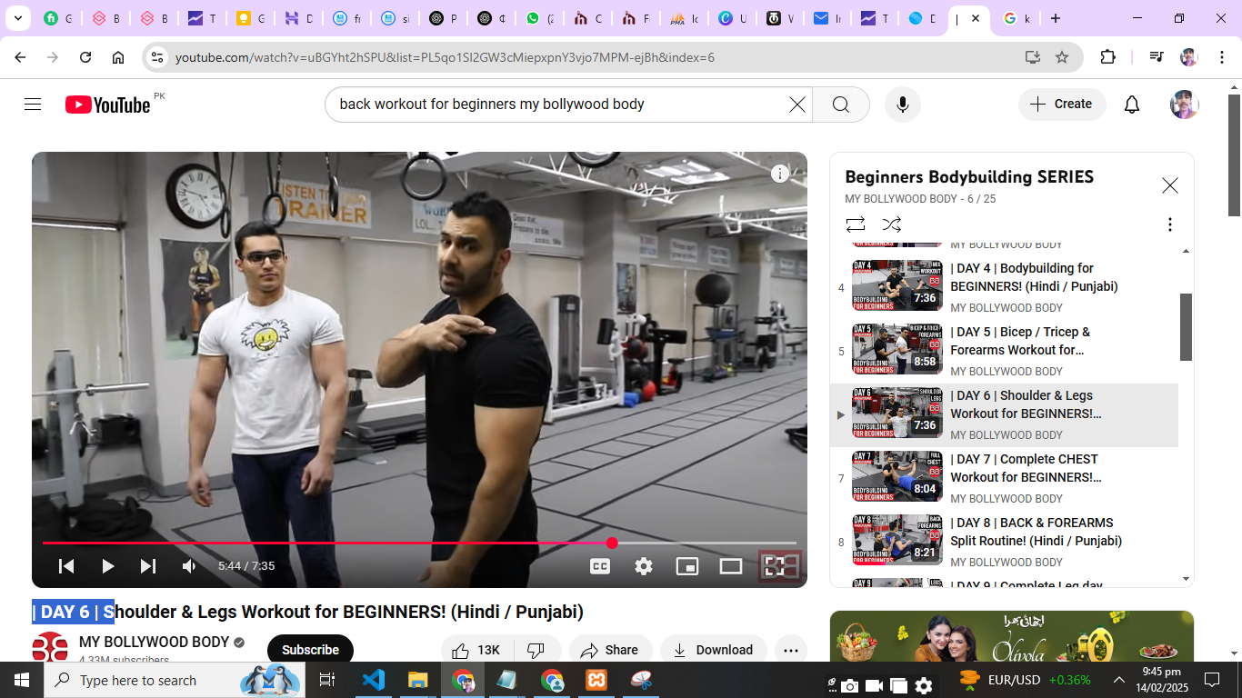Open YouTube notifications bell

click(1132, 105)
